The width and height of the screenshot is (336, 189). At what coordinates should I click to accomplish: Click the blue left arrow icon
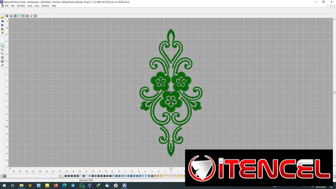[x=2, y=22]
